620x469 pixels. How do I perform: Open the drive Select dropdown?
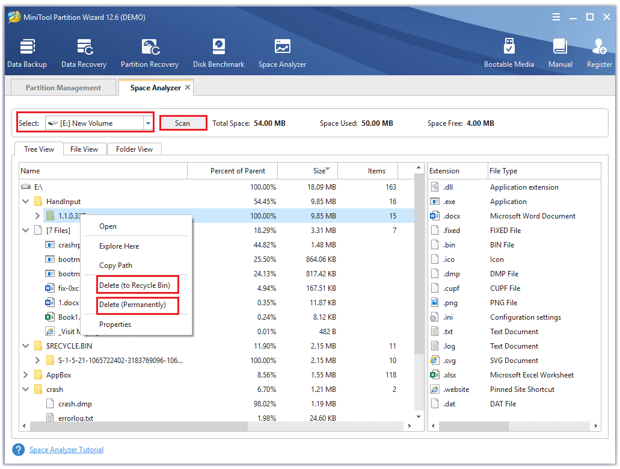pyautogui.click(x=149, y=123)
